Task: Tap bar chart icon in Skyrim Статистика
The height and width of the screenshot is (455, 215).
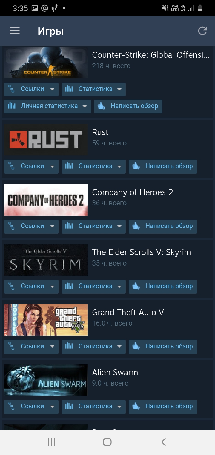Action: (x=69, y=286)
